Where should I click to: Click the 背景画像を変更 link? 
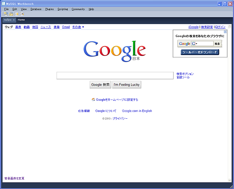pos(14,178)
